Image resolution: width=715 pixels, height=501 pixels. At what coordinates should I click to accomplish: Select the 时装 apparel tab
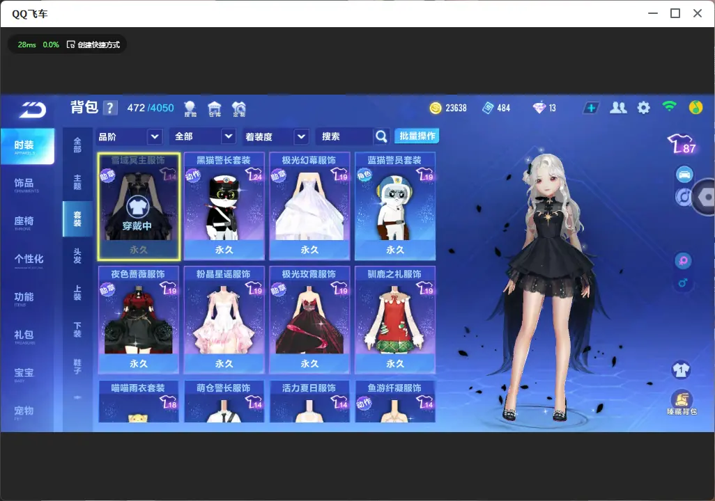[x=27, y=145]
